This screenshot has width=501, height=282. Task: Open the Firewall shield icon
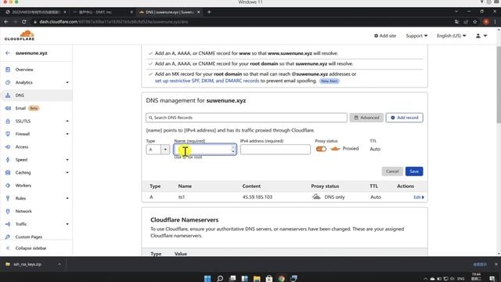[x=8, y=134]
